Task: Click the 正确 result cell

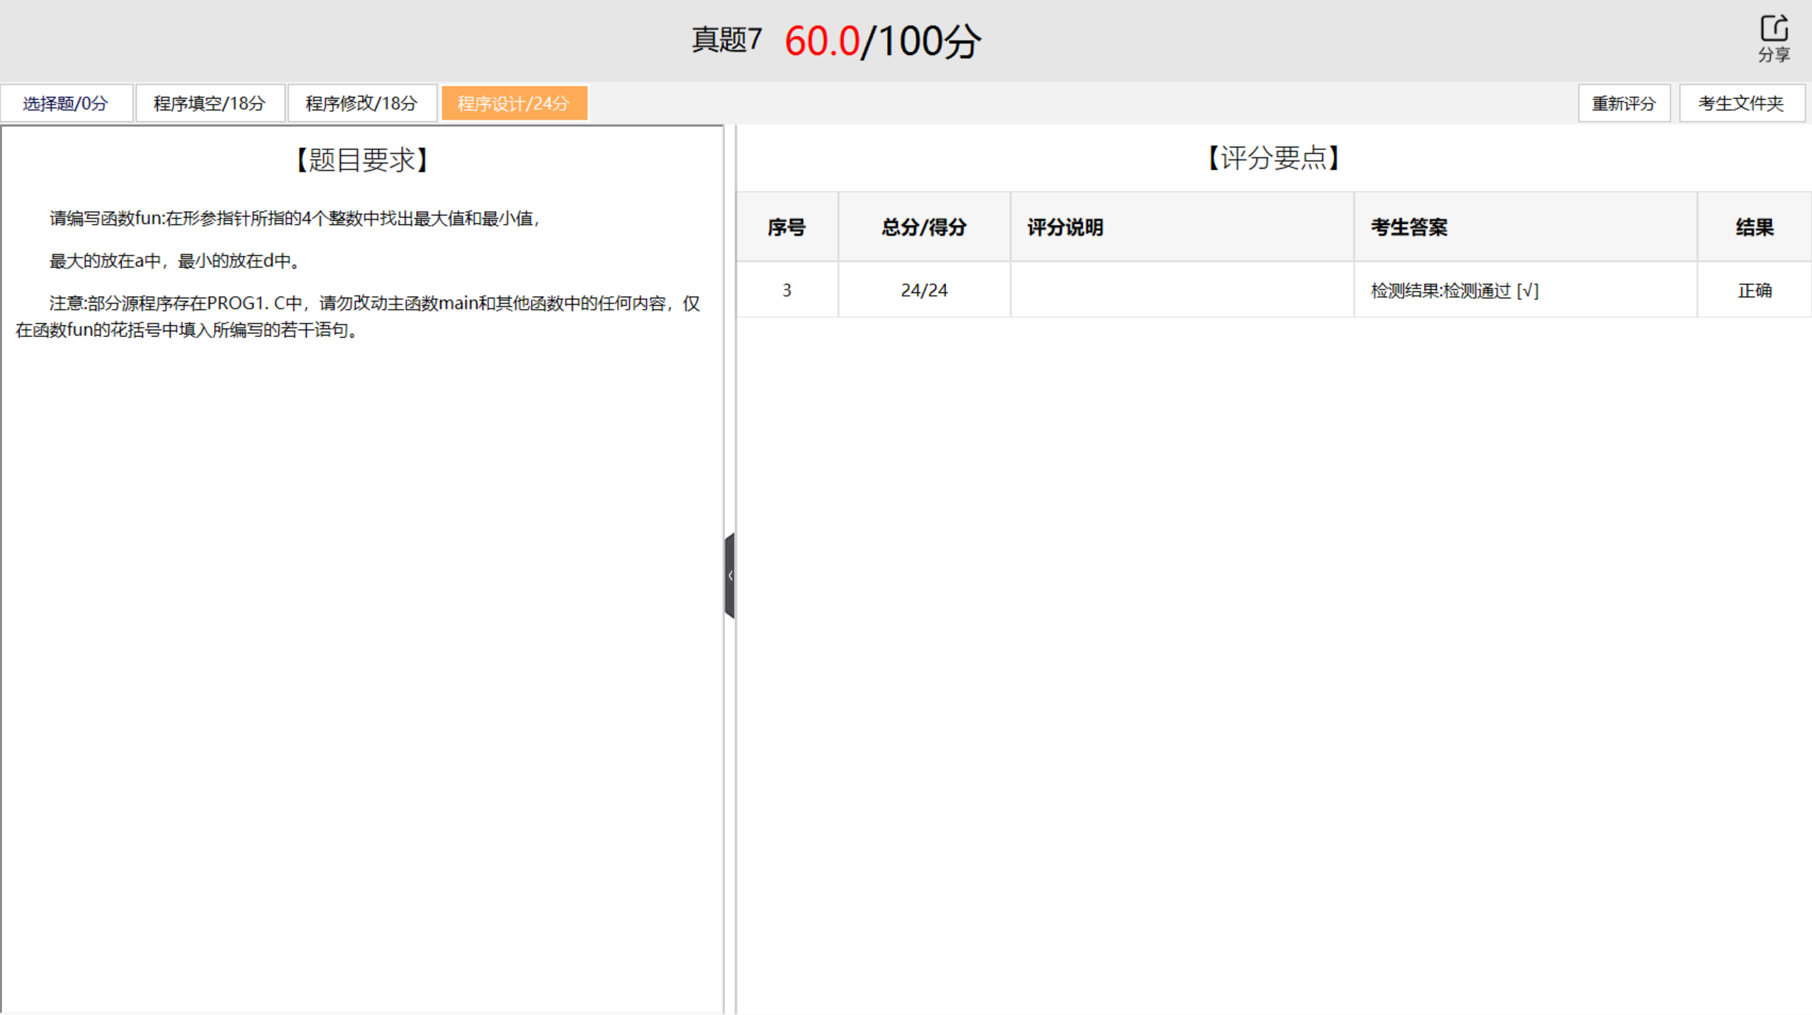Action: pos(1755,290)
